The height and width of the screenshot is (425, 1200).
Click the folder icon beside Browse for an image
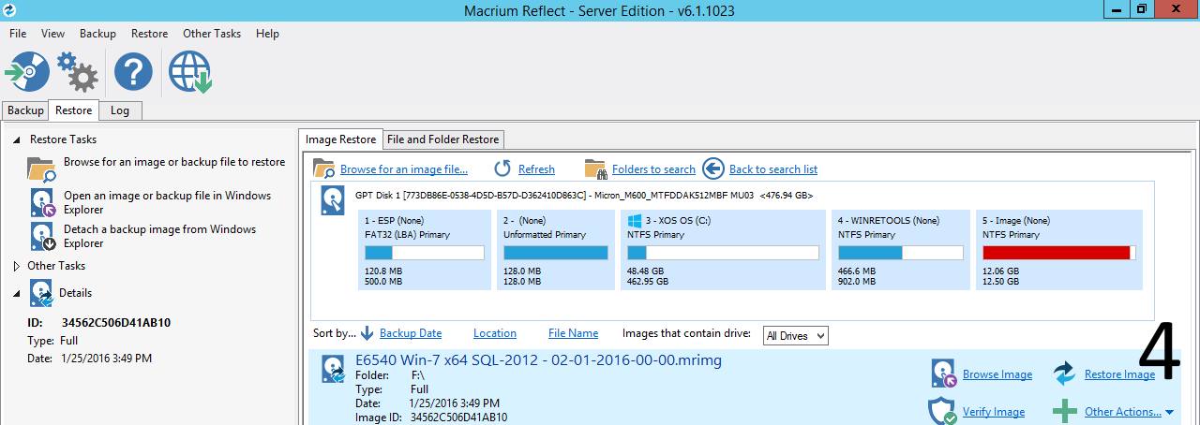tap(41, 169)
